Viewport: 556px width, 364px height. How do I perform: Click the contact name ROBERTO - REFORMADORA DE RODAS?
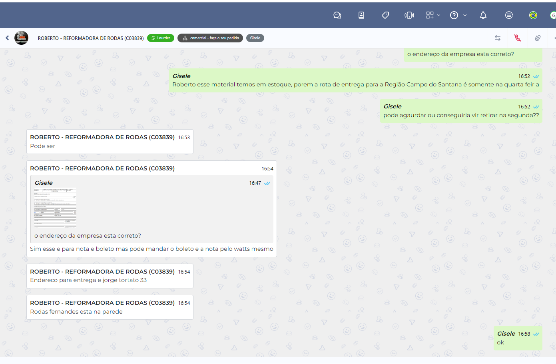click(91, 38)
